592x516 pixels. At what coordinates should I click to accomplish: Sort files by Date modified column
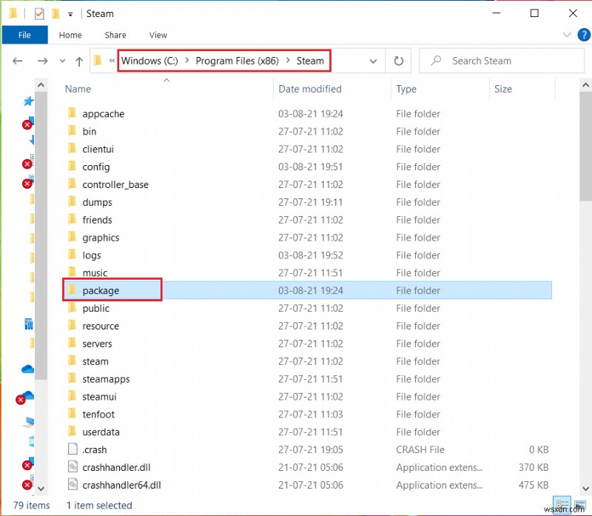(x=309, y=89)
